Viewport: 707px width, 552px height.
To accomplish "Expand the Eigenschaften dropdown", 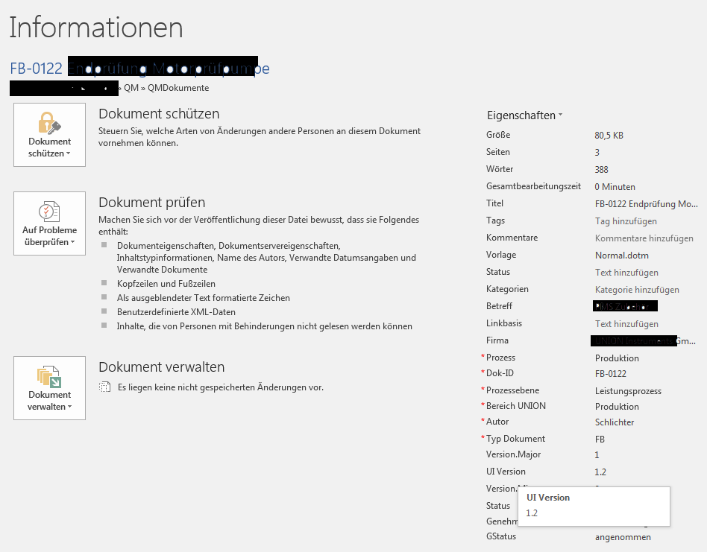I will click(x=524, y=115).
